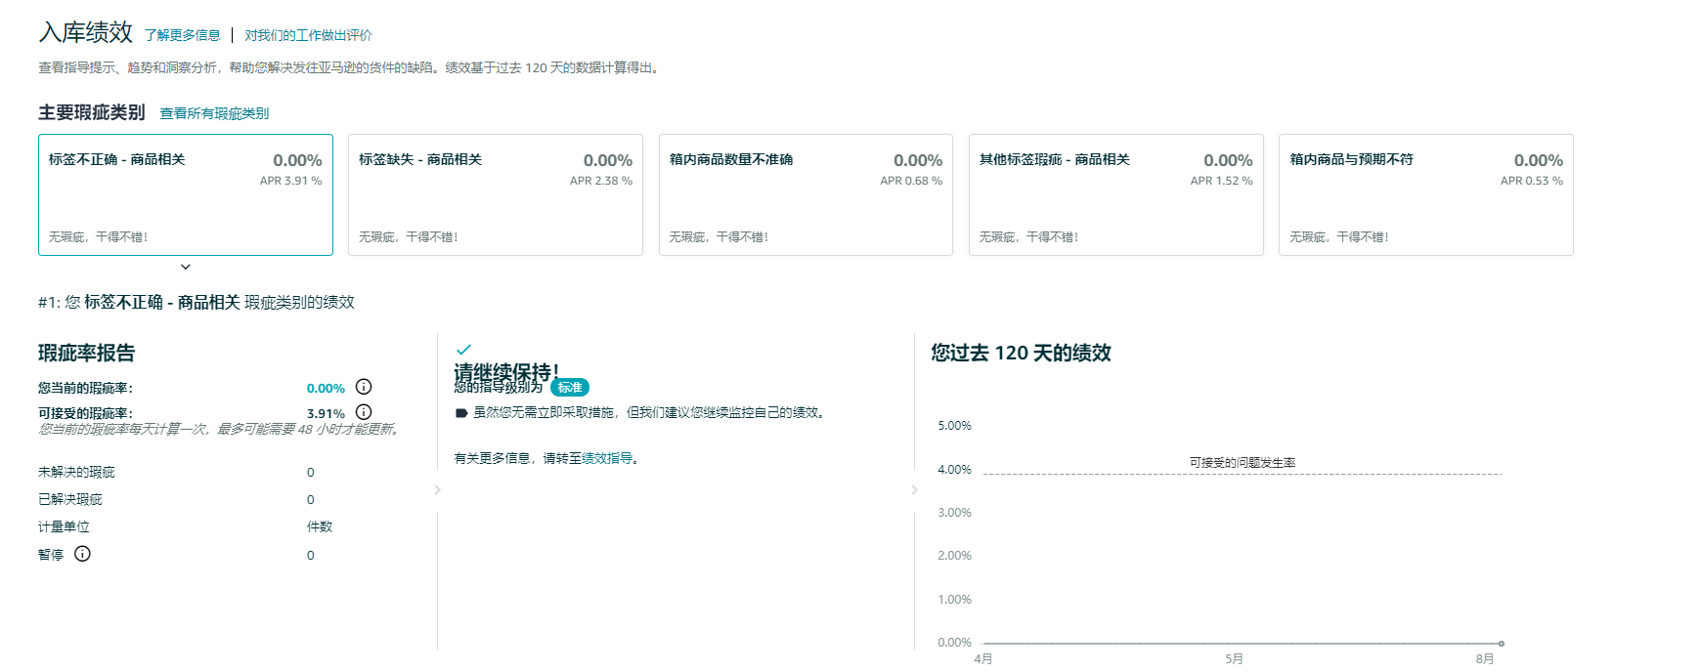
Task: Select the 其他标签瑕疵 - 商品相关 card
Action: pos(1115,195)
